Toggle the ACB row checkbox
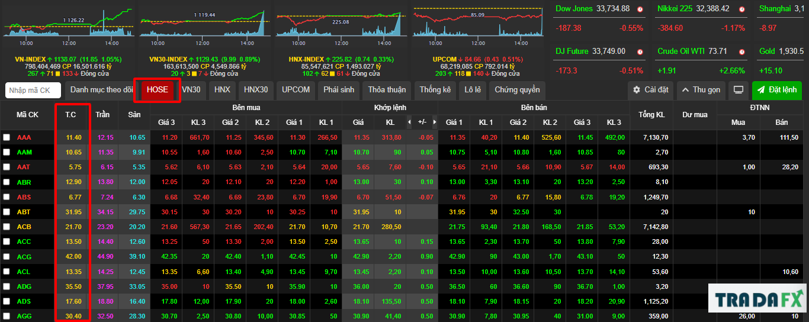The image size is (809, 322). point(7,227)
